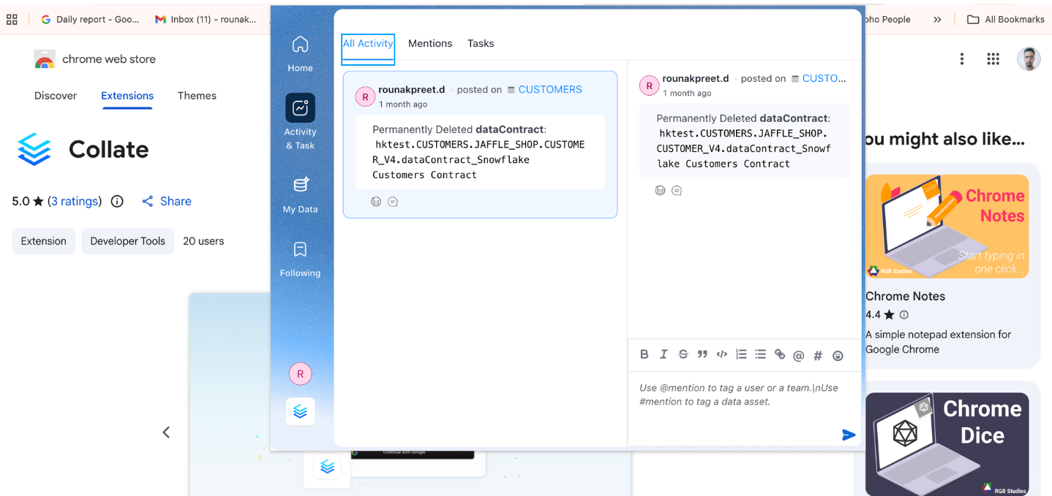
Task: Toggle strikethrough formatting
Action: [683, 354]
